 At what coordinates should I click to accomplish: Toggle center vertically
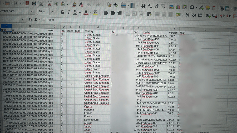point(134,14)
